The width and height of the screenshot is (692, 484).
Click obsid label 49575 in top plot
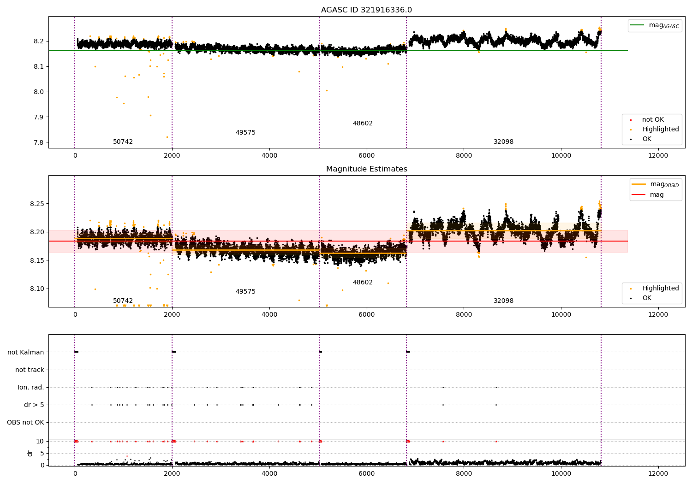(245, 133)
